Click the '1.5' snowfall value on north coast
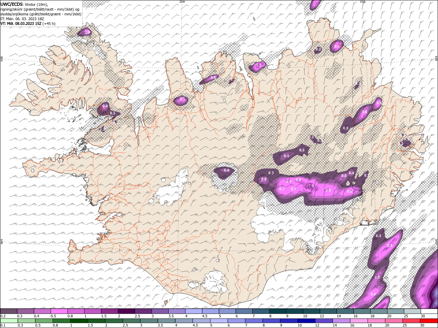Screen dimensions: 438x328 coord(259,65)
